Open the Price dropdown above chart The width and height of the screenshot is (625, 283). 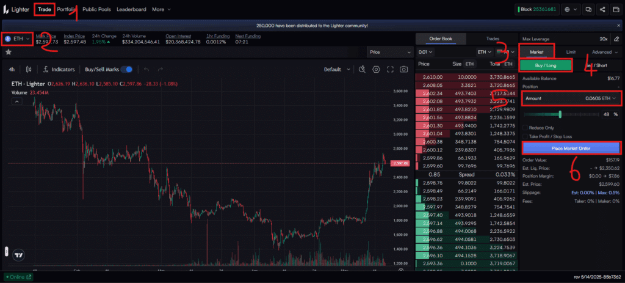click(x=390, y=52)
